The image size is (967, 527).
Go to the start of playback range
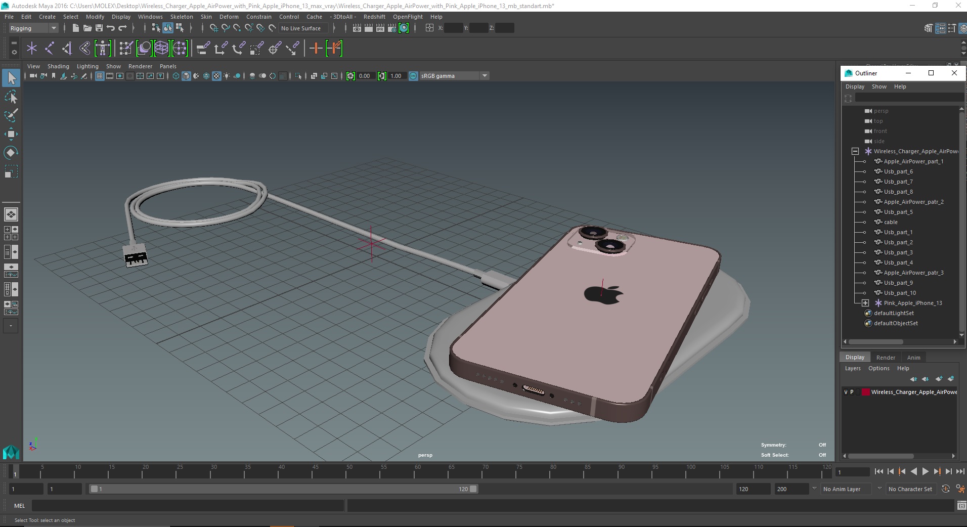(x=878, y=471)
